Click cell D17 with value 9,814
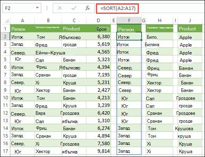 click(98, 151)
